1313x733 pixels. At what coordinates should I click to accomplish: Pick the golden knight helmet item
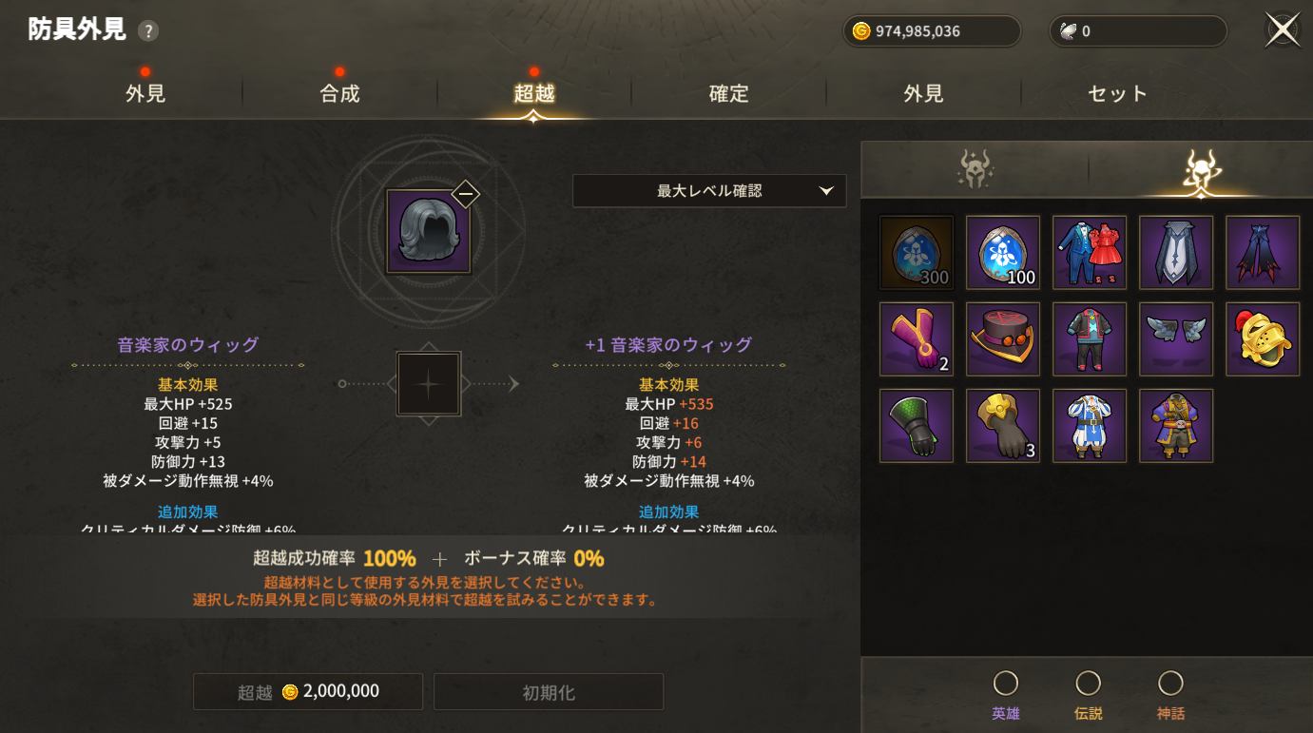(x=1263, y=338)
